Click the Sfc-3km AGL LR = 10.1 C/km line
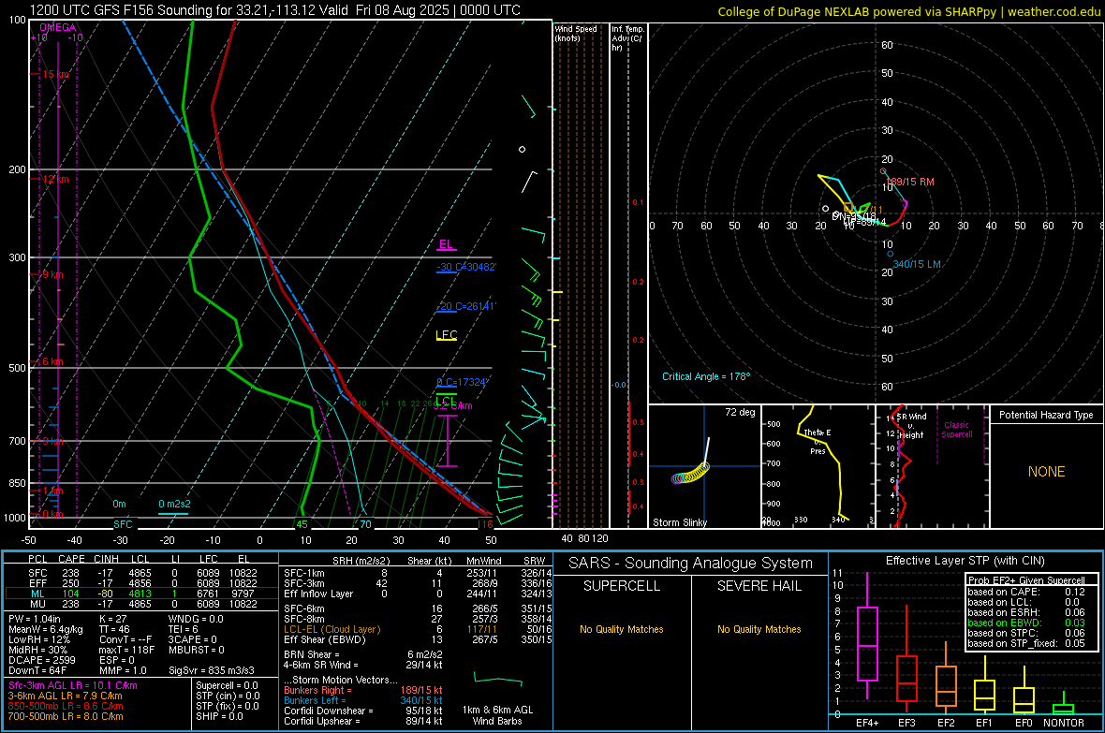Image resolution: width=1105 pixels, height=733 pixels. point(73,686)
